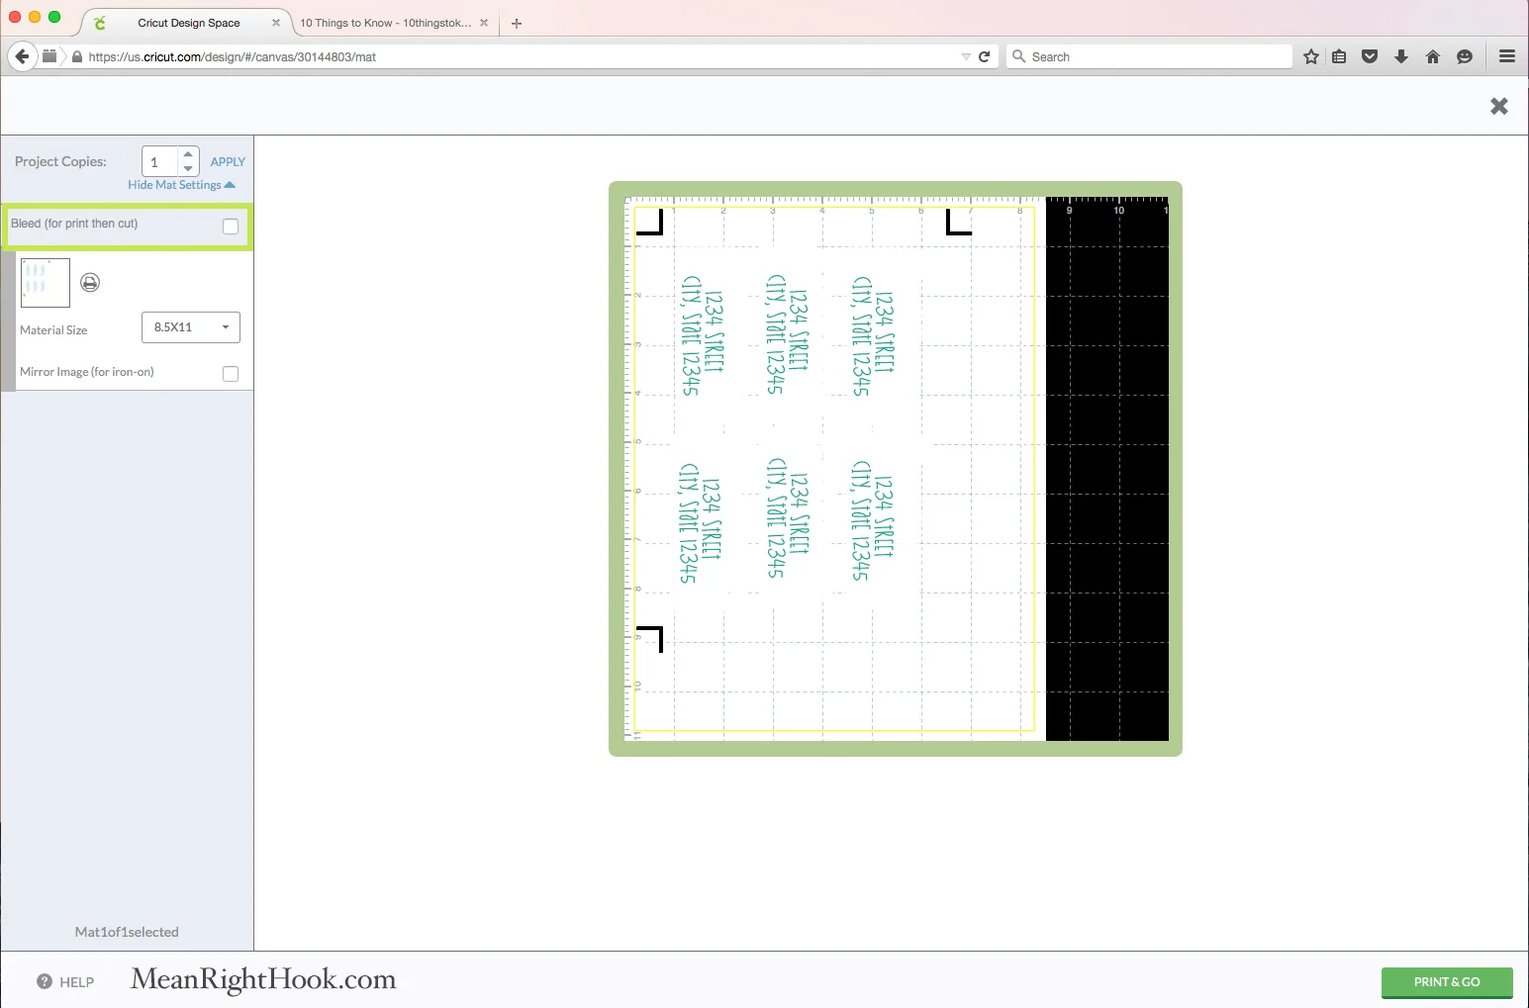Open the Firefox hamburger menu
This screenshot has width=1529, height=1008.
(x=1507, y=56)
